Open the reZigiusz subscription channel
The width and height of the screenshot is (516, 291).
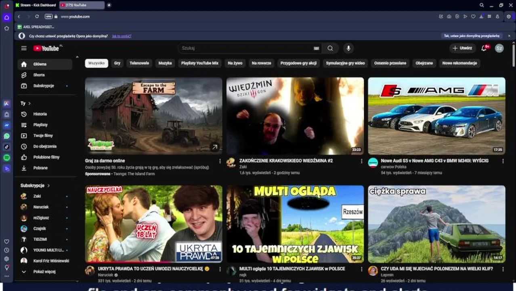[x=44, y=218]
